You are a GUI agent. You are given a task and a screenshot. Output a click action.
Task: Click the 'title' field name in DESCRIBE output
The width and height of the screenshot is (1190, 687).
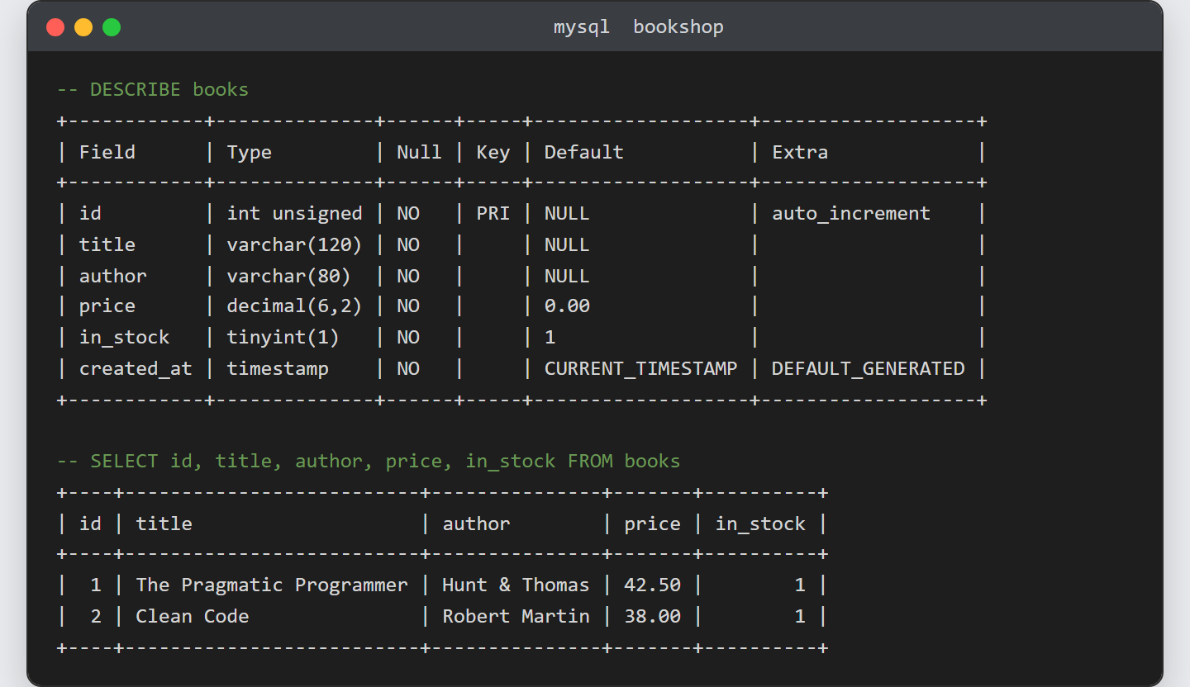coord(107,244)
